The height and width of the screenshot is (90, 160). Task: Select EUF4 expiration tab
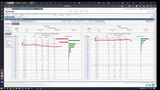96,24
